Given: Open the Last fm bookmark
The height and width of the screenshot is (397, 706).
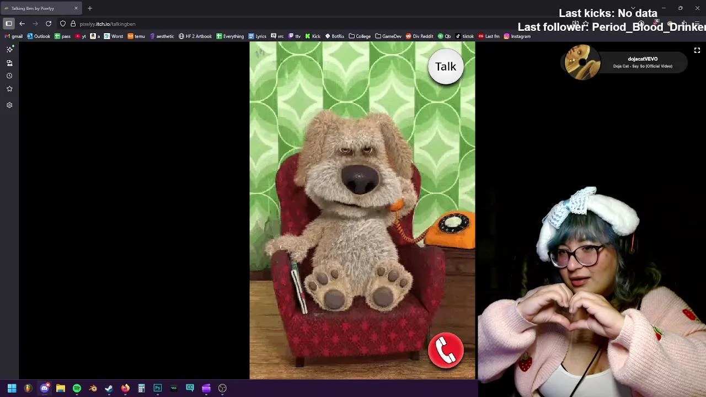Looking at the screenshot, I should (489, 36).
